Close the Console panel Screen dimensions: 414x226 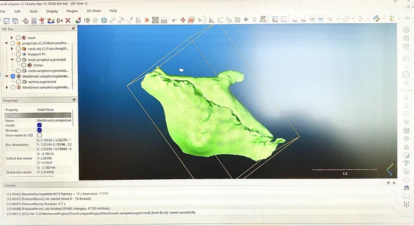point(394,183)
